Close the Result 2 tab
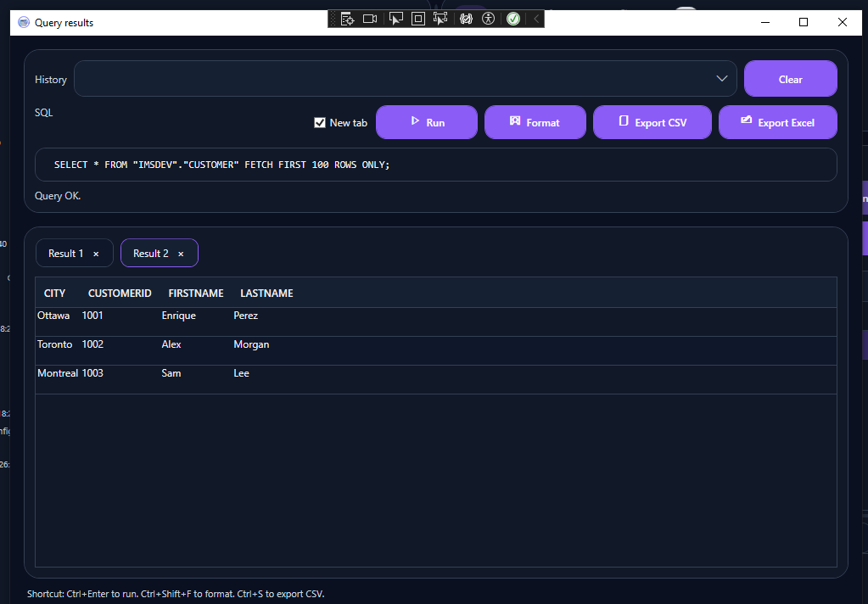This screenshot has height=604, width=868. tap(181, 254)
